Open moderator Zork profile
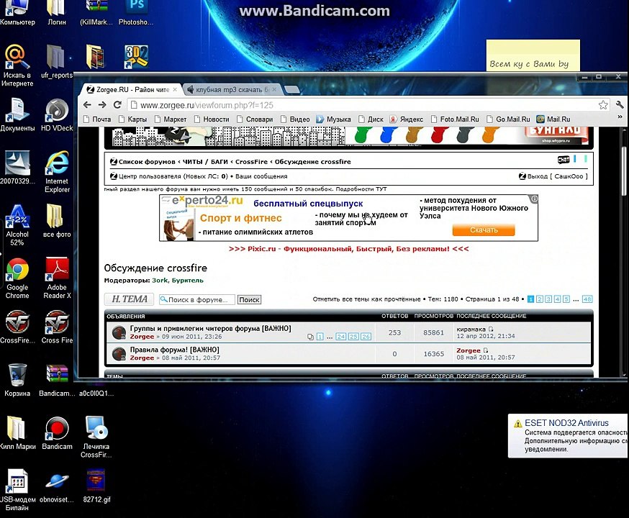 coord(160,281)
